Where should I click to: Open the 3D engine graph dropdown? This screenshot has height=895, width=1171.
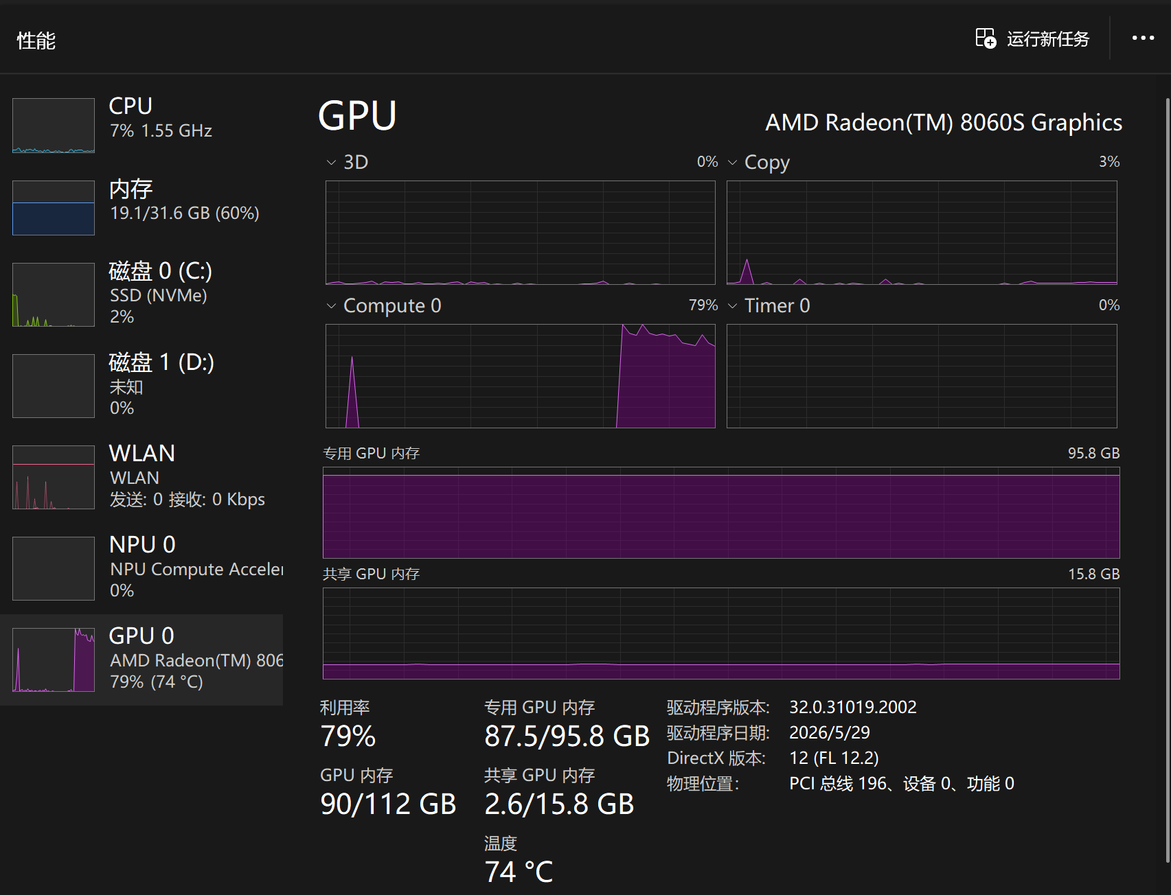point(332,163)
